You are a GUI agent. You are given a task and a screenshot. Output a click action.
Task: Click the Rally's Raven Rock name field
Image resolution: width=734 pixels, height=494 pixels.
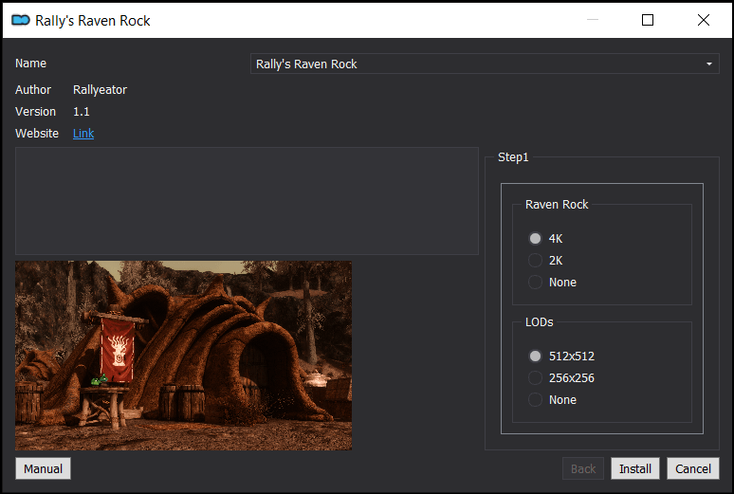[x=485, y=64]
